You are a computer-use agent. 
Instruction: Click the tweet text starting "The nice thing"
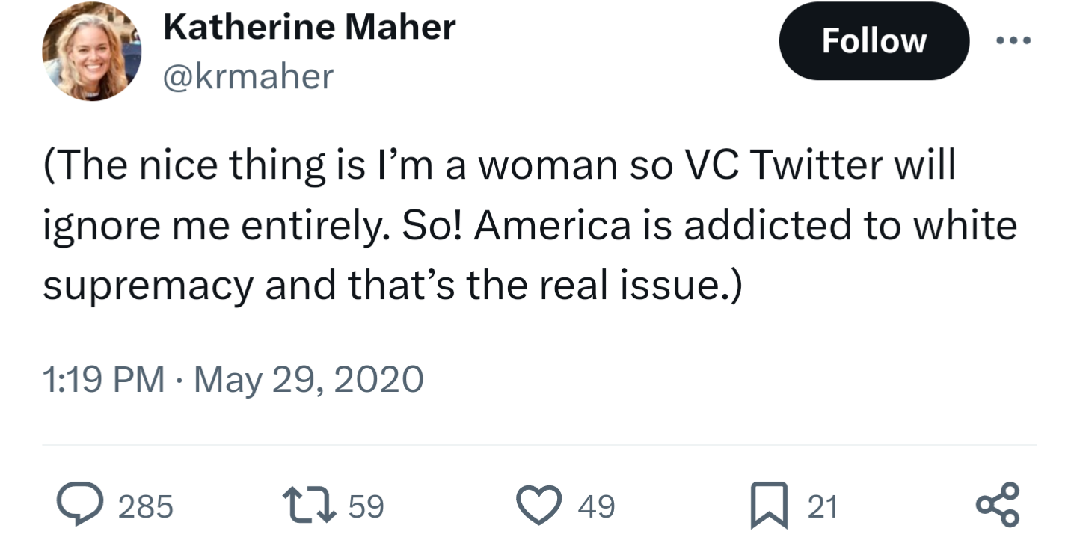[x=530, y=224]
